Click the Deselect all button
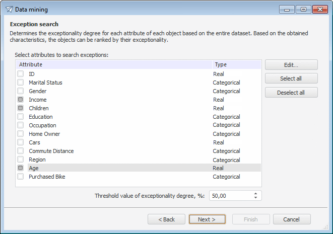 pos(291,93)
